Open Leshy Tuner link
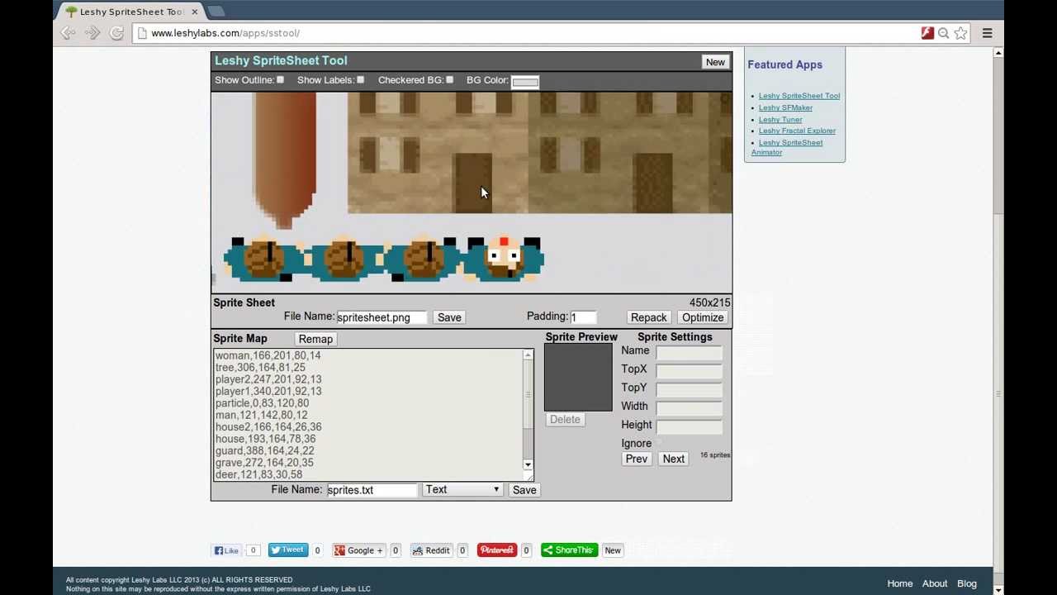The width and height of the screenshot is (1057, 595). [x=780, y=120]
